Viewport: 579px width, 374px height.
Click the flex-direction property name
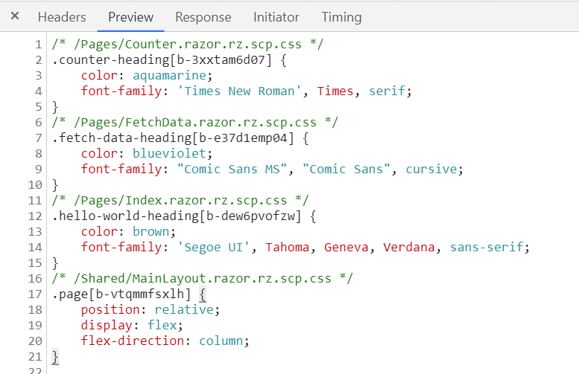[132, 341]
